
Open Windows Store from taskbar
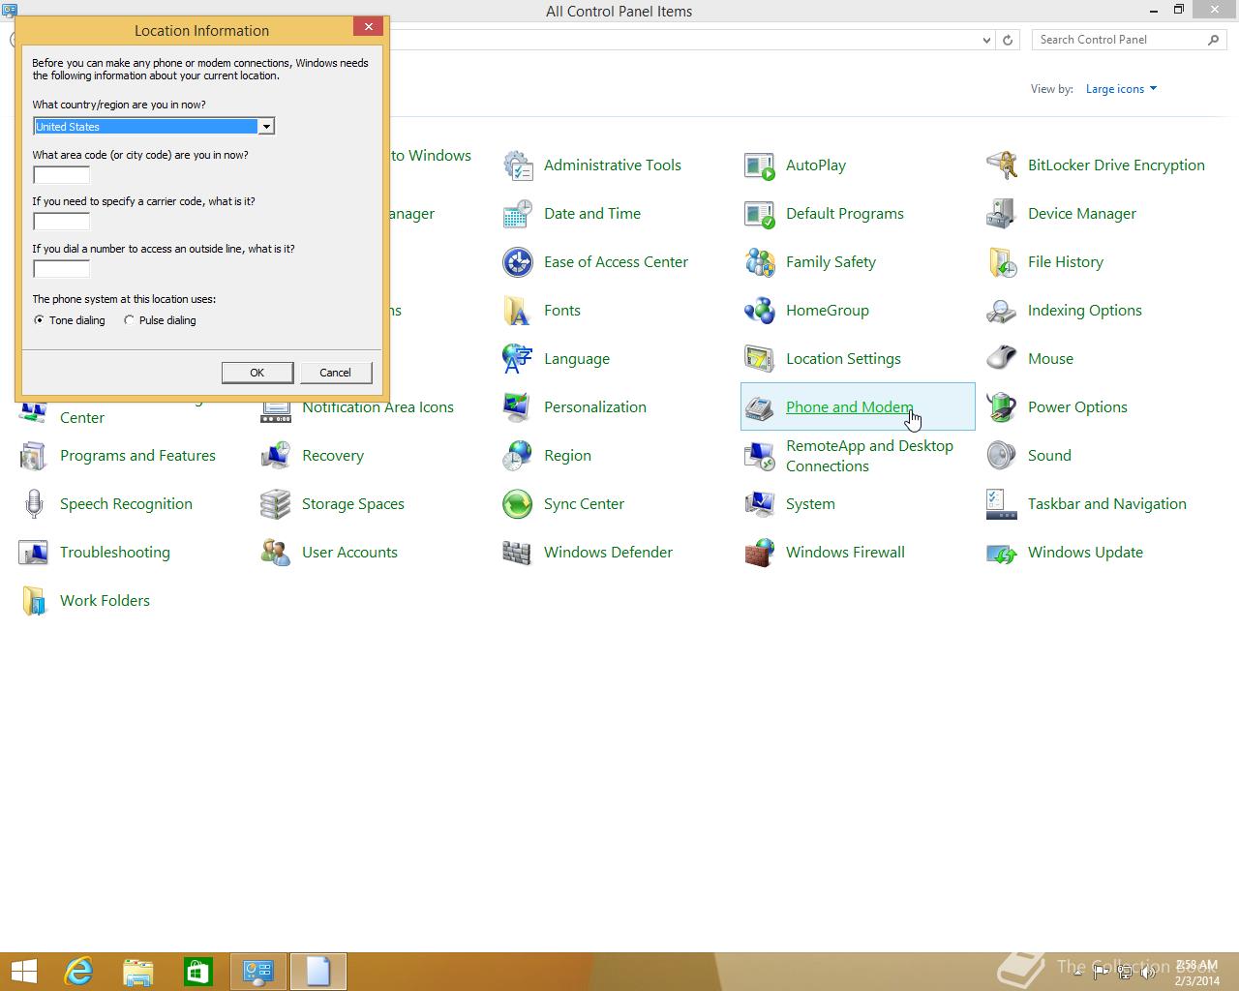[x=197, y=972]
